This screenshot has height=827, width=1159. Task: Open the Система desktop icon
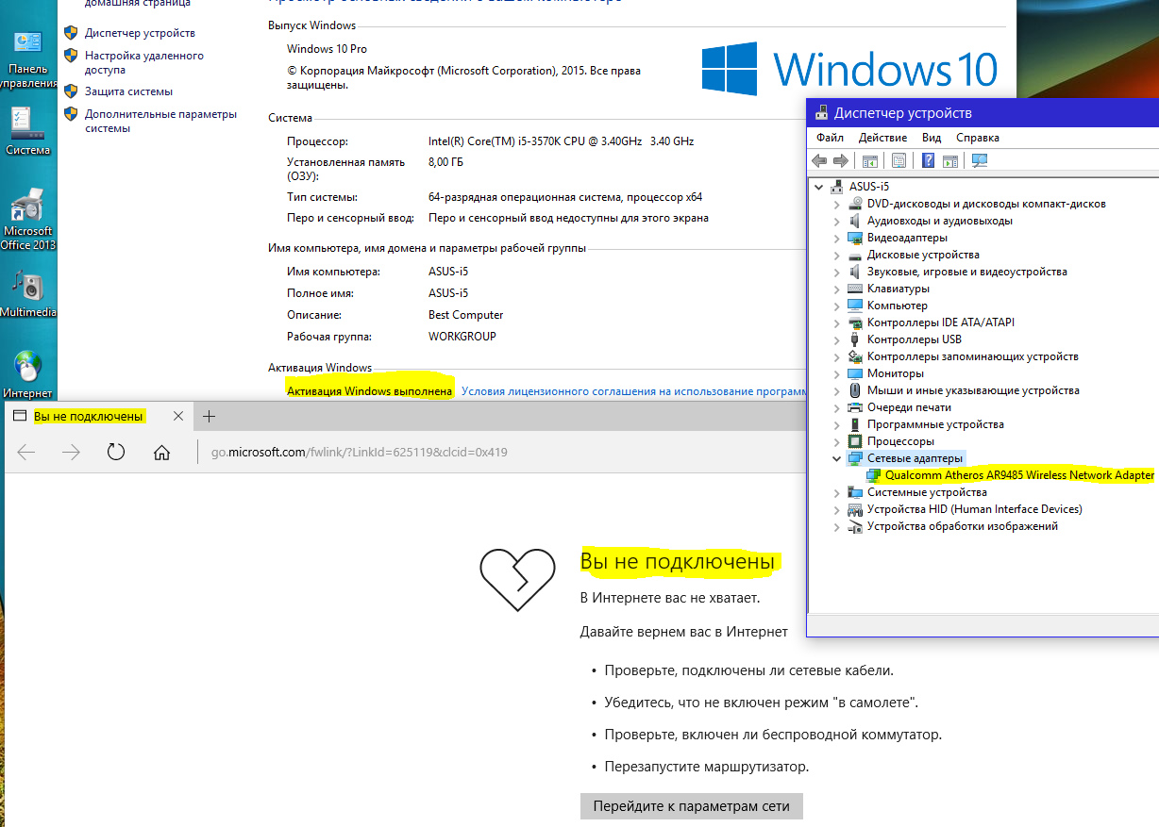27,130
